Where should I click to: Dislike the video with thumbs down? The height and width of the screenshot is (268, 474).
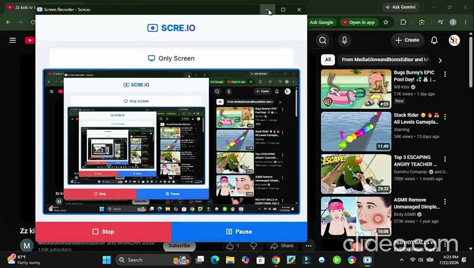[x=253, y=246]
